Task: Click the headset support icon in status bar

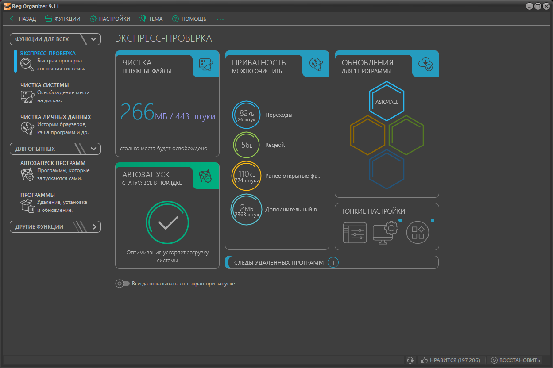Action: (410, 360)
